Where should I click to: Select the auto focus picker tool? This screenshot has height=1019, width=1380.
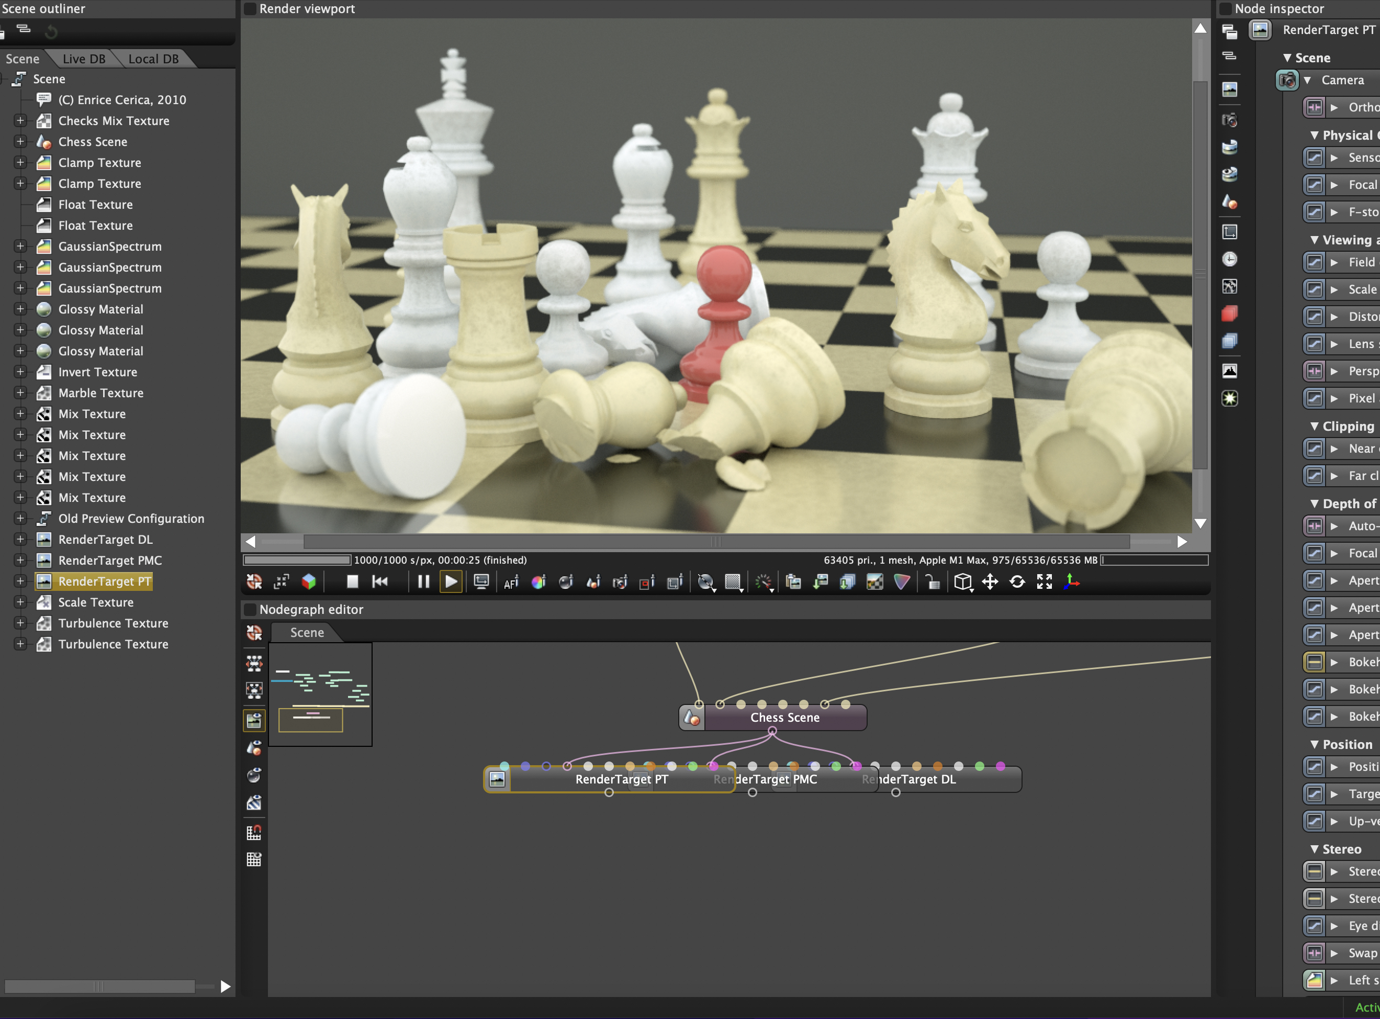(x=511, y=581)
